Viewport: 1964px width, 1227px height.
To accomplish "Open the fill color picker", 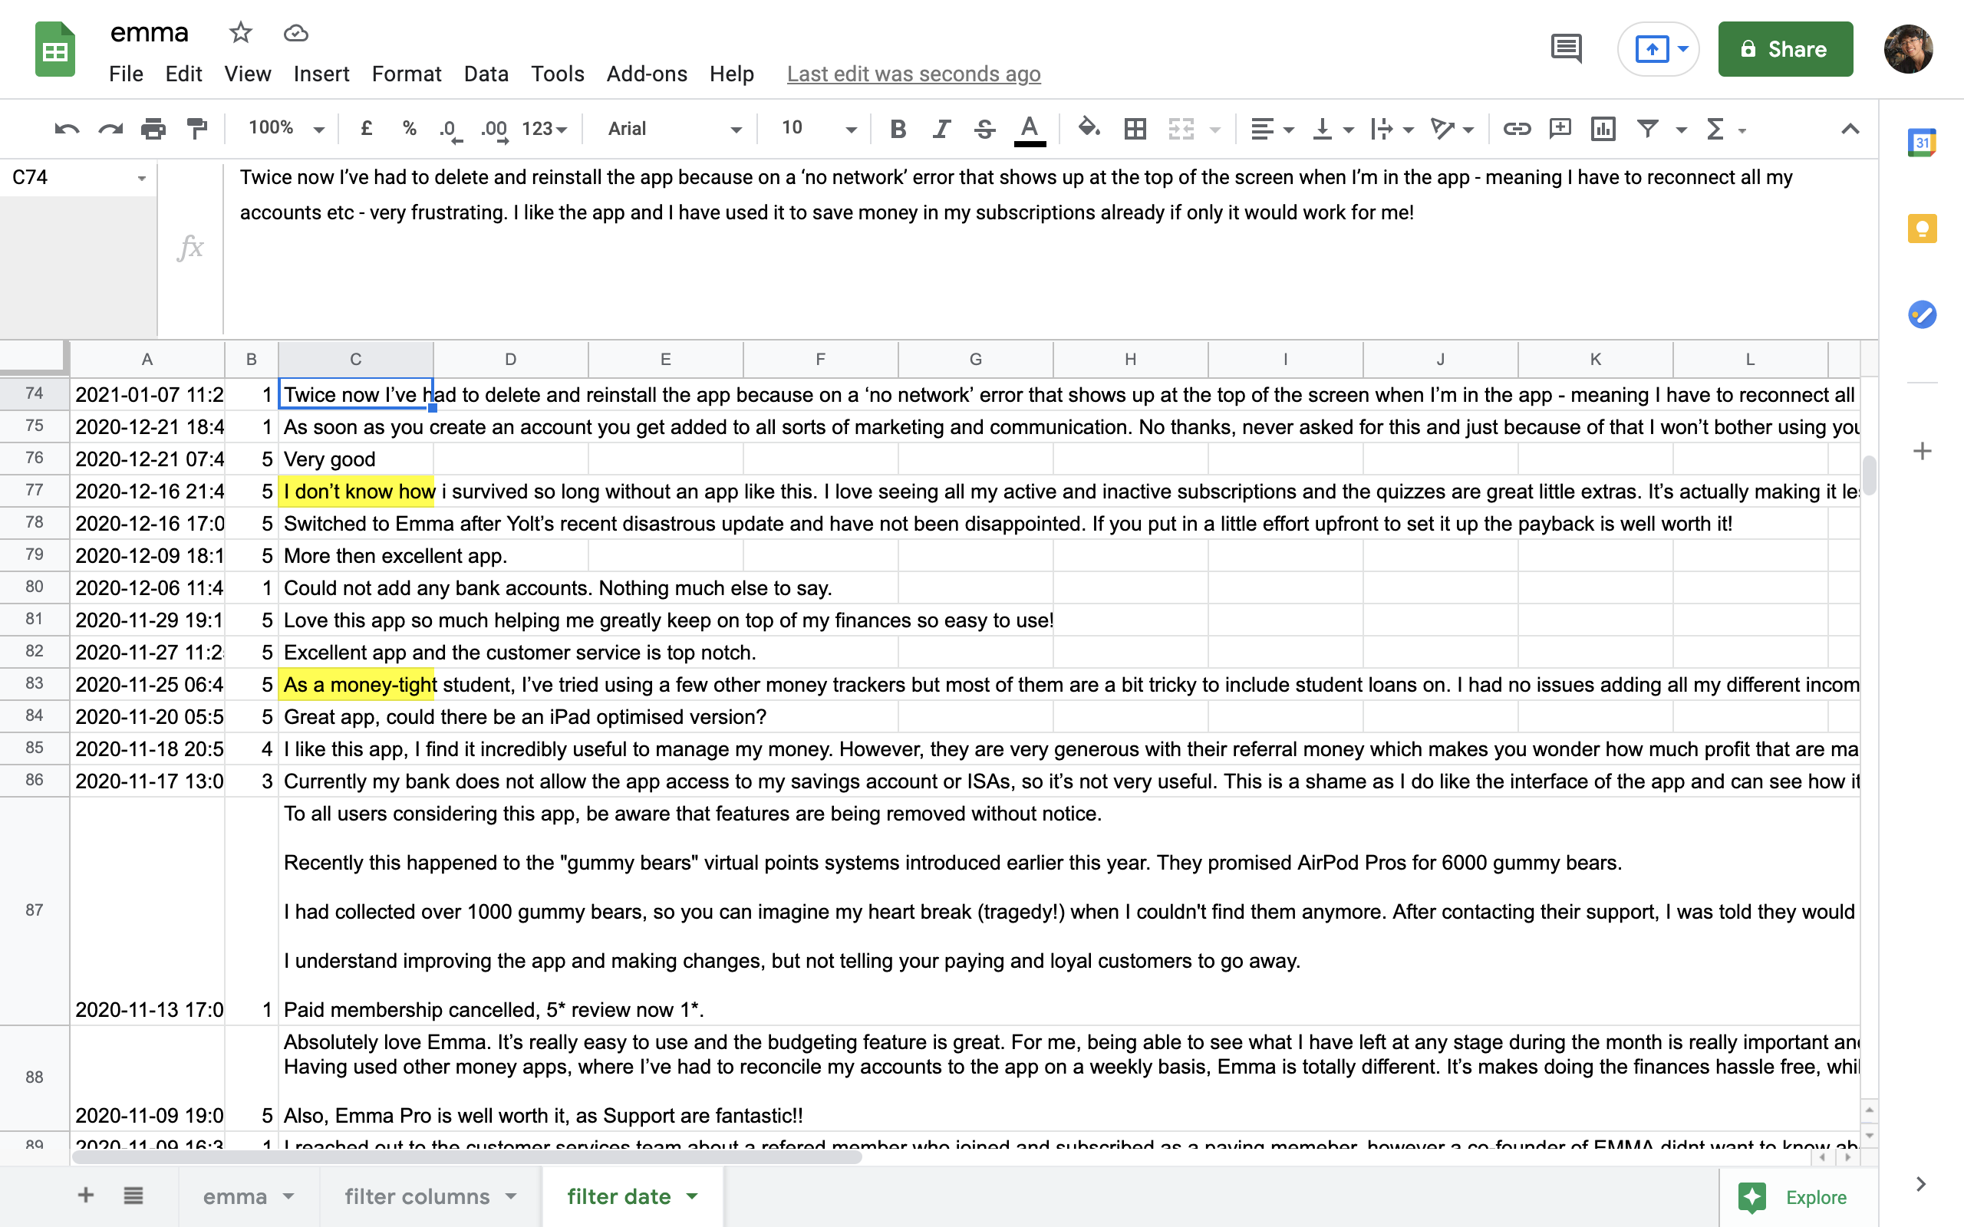I will (1088, 128).
